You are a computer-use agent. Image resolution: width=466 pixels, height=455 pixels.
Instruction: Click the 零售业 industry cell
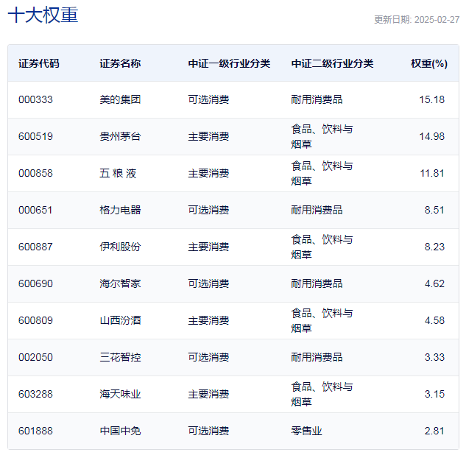(x=306, y=431)
